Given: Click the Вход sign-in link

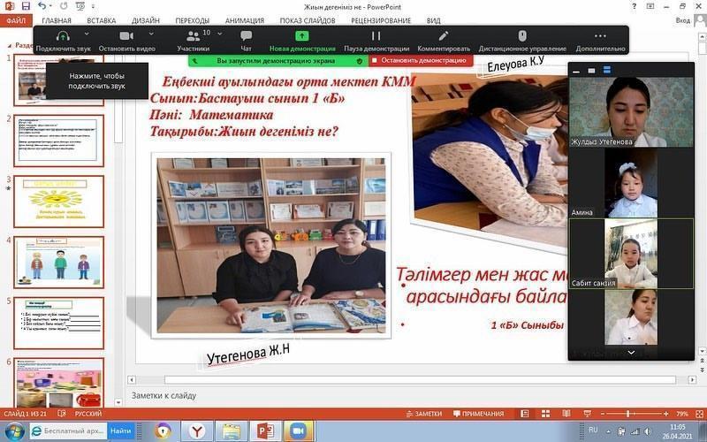Looking at the screenshot, I should 682,20.
